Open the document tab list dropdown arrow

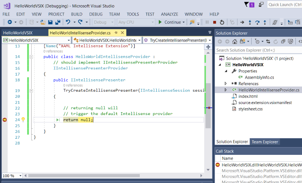[210, 32]
